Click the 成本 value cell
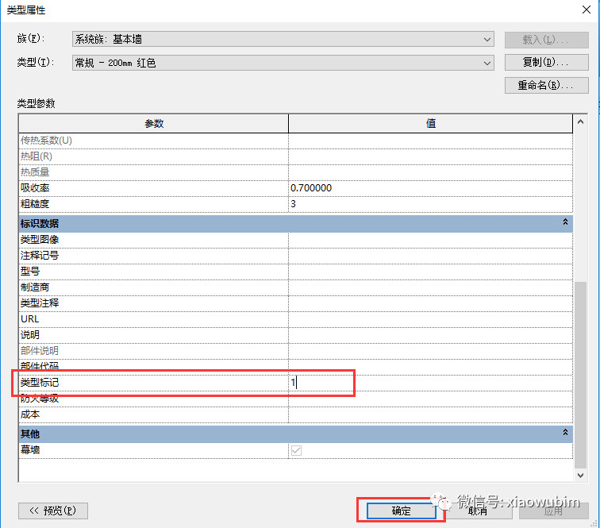This screenshot has width=600, height=528. click(430, 414)
